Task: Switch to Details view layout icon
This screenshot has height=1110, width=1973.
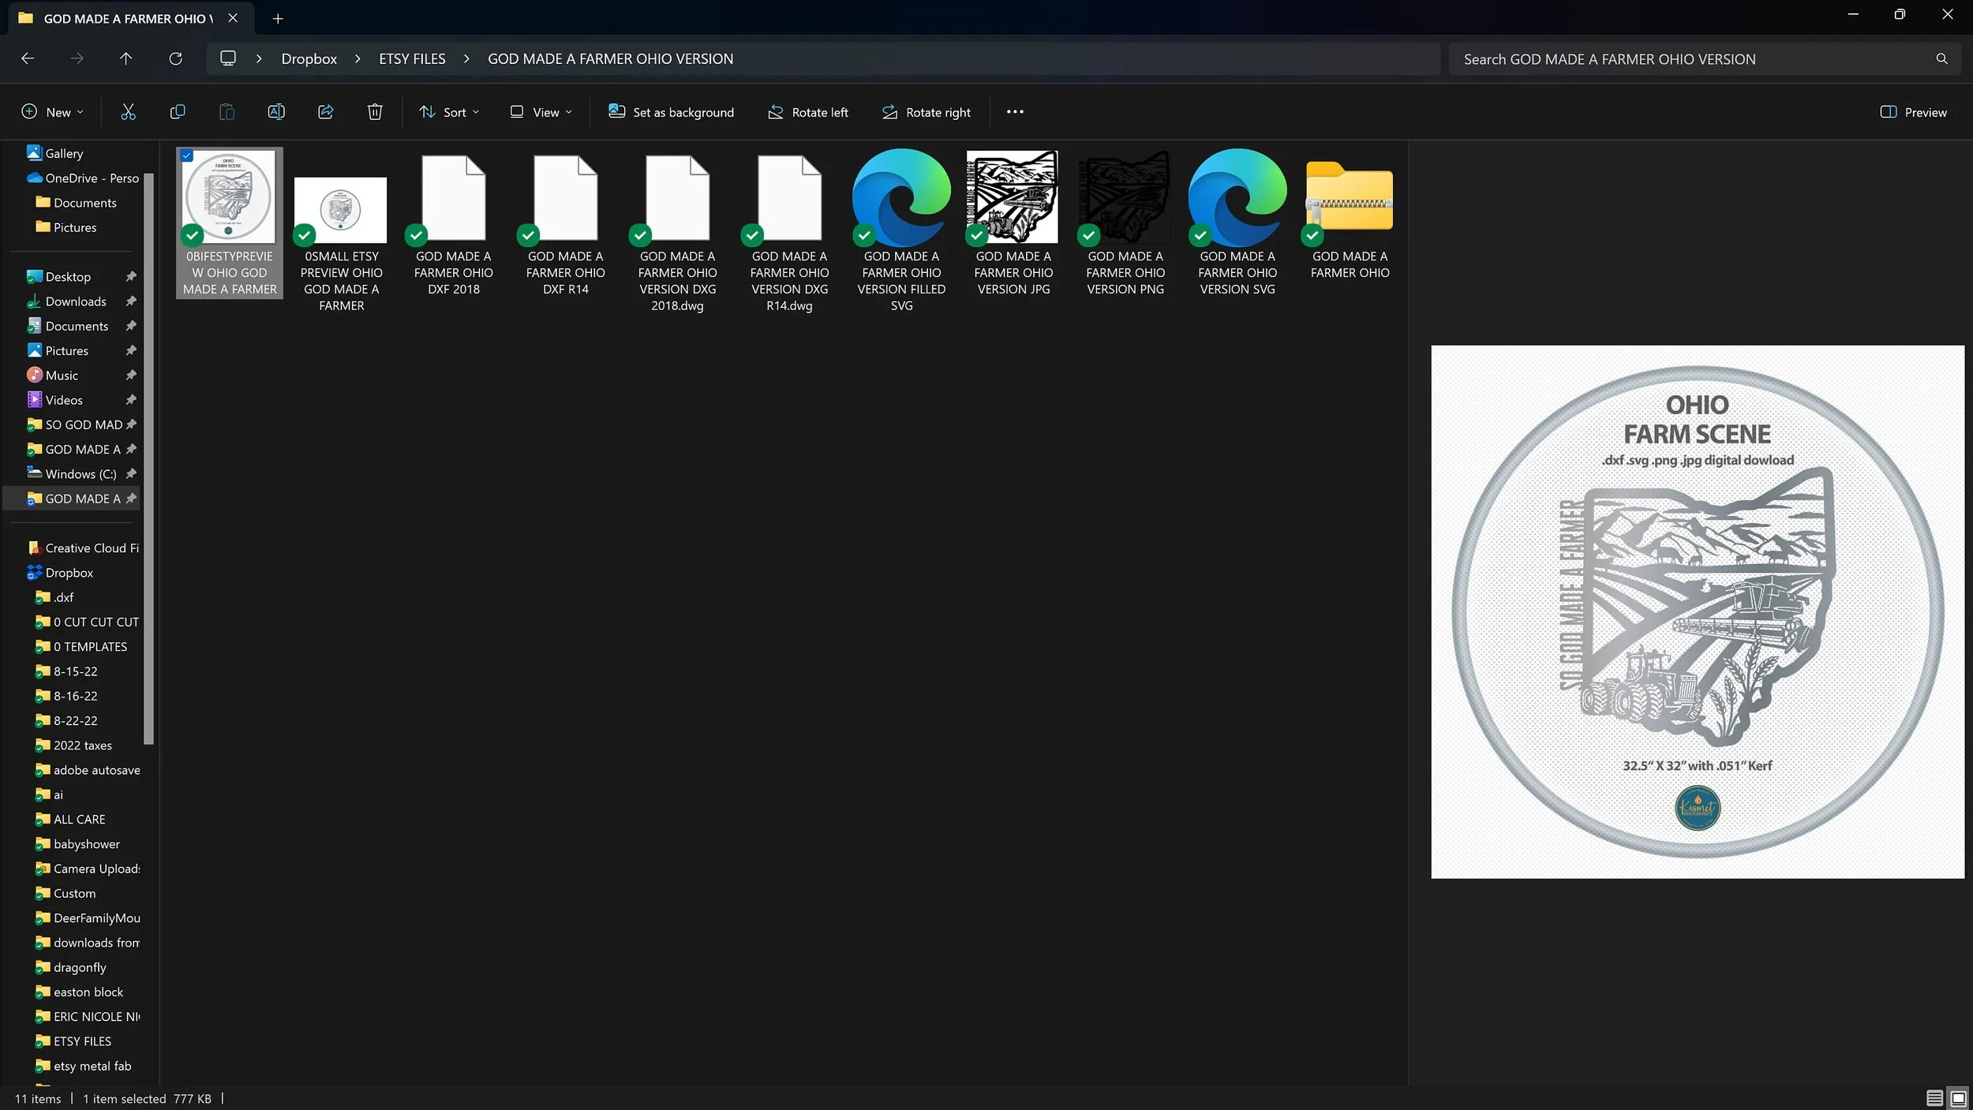Action: pos(1934,1097)
